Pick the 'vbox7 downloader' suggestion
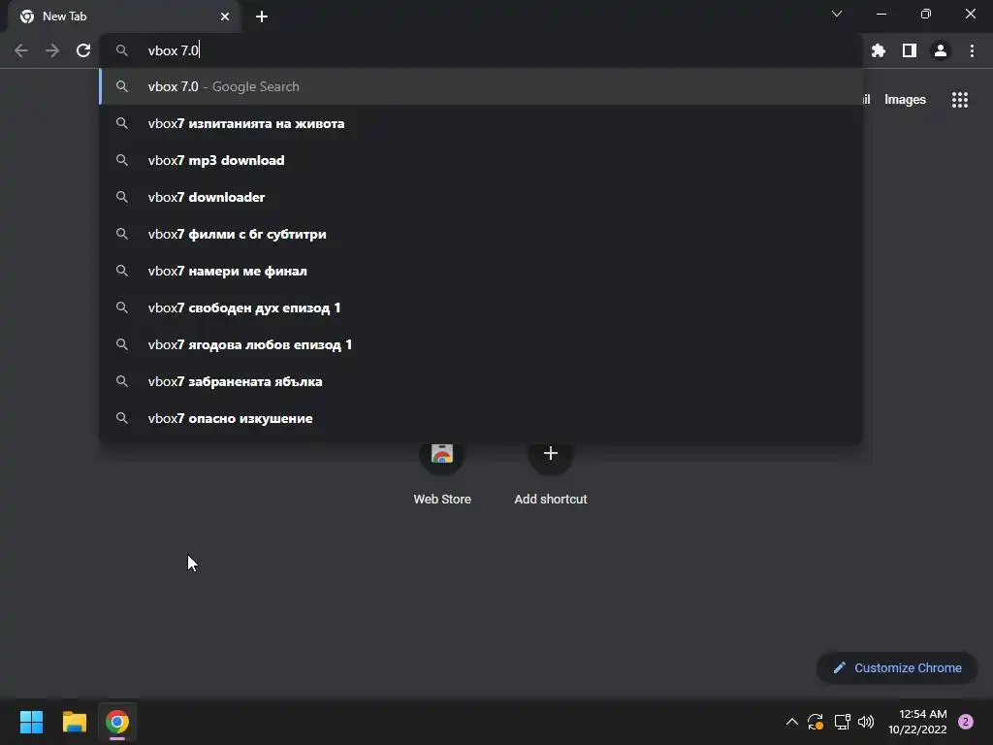 481,197
